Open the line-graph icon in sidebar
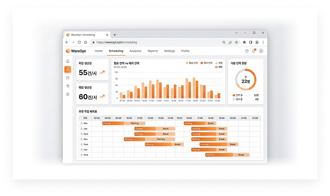Screen dimensions: 330x196 point(67,78)
